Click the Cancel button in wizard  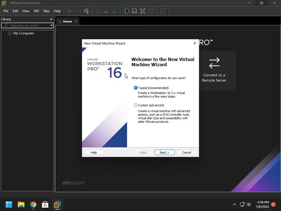point(187,152)
